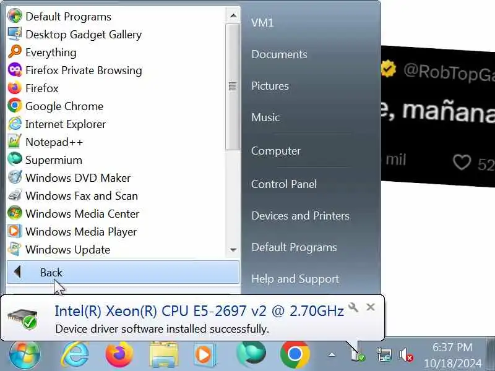
Task: Open Control Panel from Start menu
Action: 284,184
